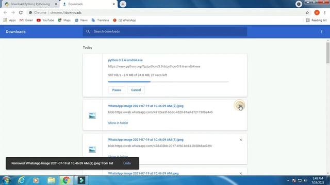Show WhatsApp Image (2).jpeg in folder
Viewport: 330px width, 185px height.
click(118, 123)
